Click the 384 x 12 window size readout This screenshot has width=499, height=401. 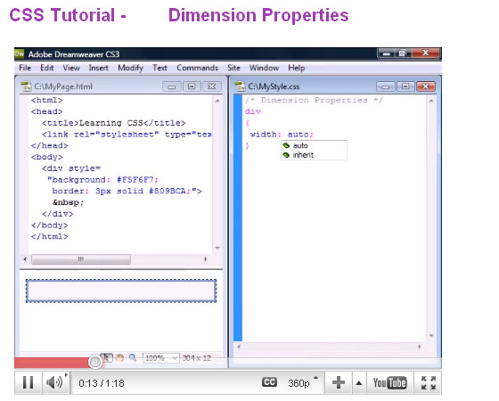tap(197, 358)
